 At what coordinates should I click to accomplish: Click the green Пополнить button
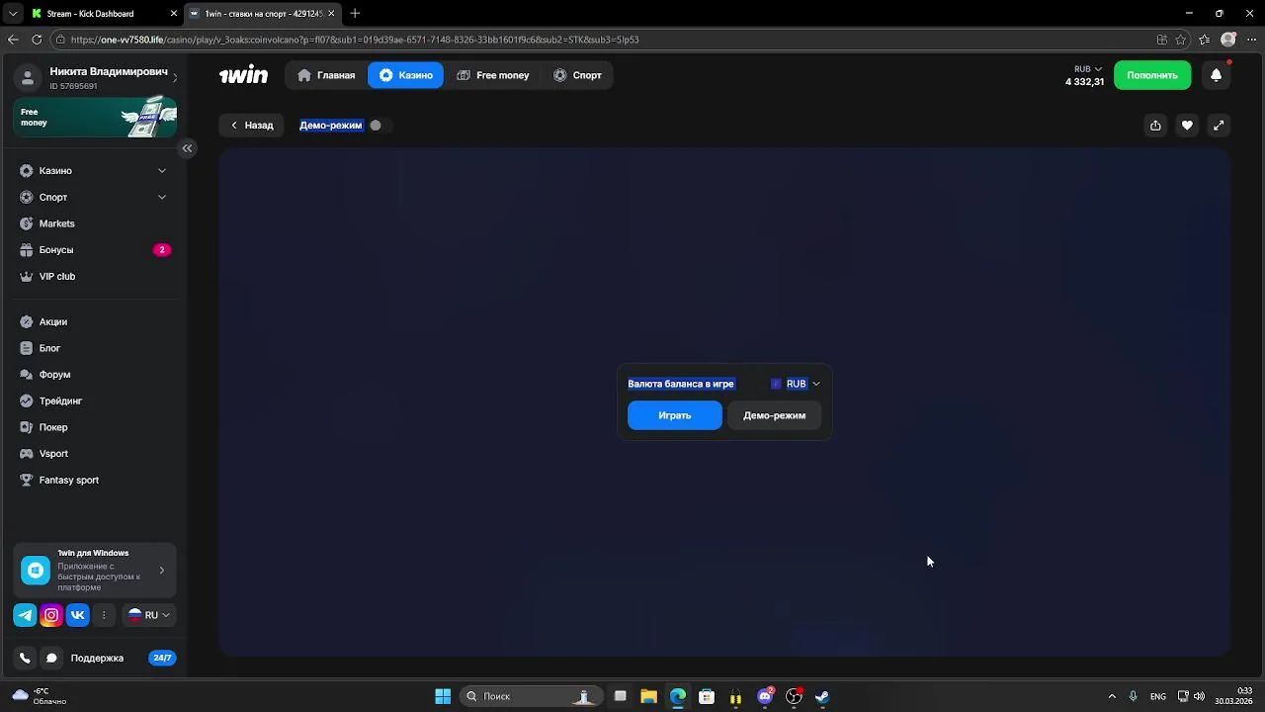coord(1152,75)
